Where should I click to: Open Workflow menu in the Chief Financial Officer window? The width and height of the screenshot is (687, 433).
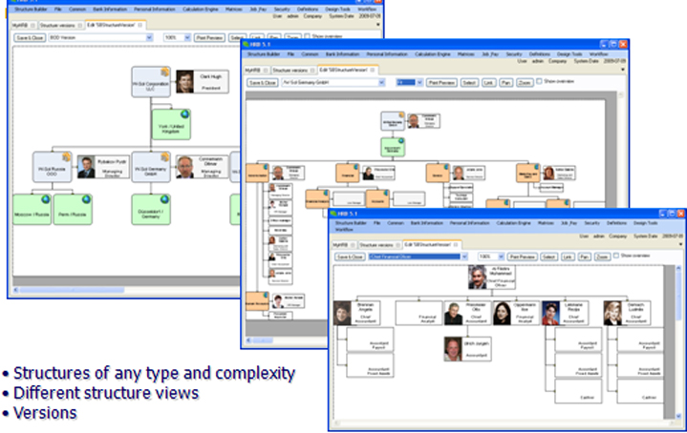[x=344, y=230]
